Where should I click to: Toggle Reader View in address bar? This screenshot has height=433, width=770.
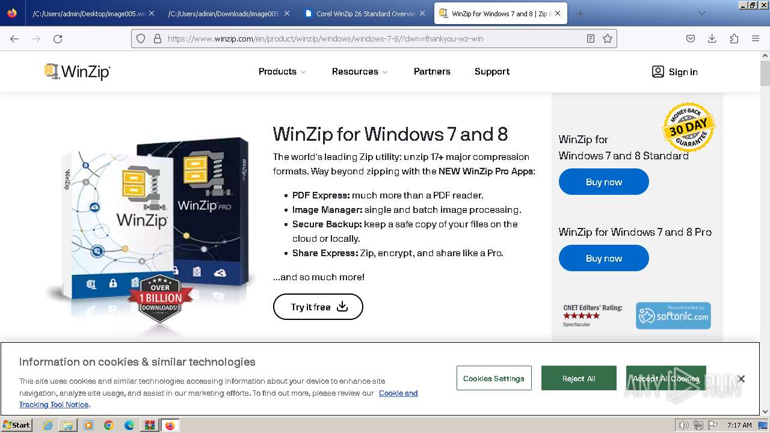pos(591,38)
